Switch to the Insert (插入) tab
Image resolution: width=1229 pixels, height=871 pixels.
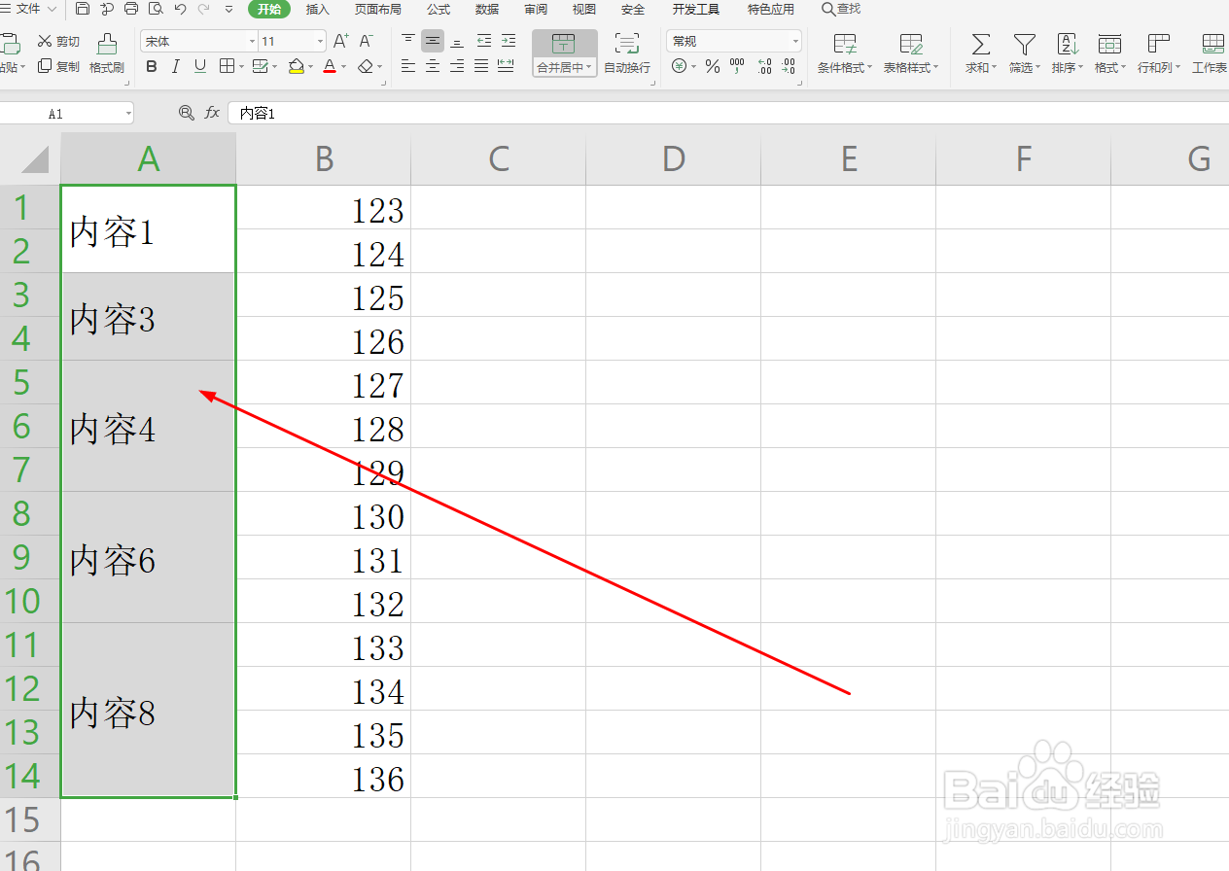tap(318, 9)
